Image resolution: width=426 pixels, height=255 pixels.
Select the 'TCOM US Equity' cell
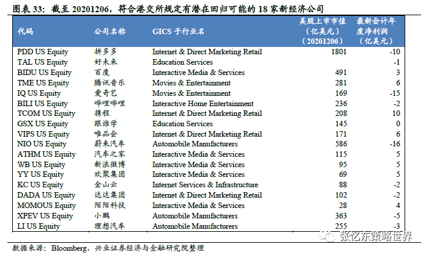pos(46,113)
